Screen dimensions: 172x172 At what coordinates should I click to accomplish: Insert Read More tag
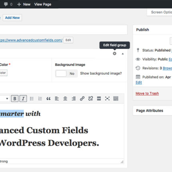99,98
